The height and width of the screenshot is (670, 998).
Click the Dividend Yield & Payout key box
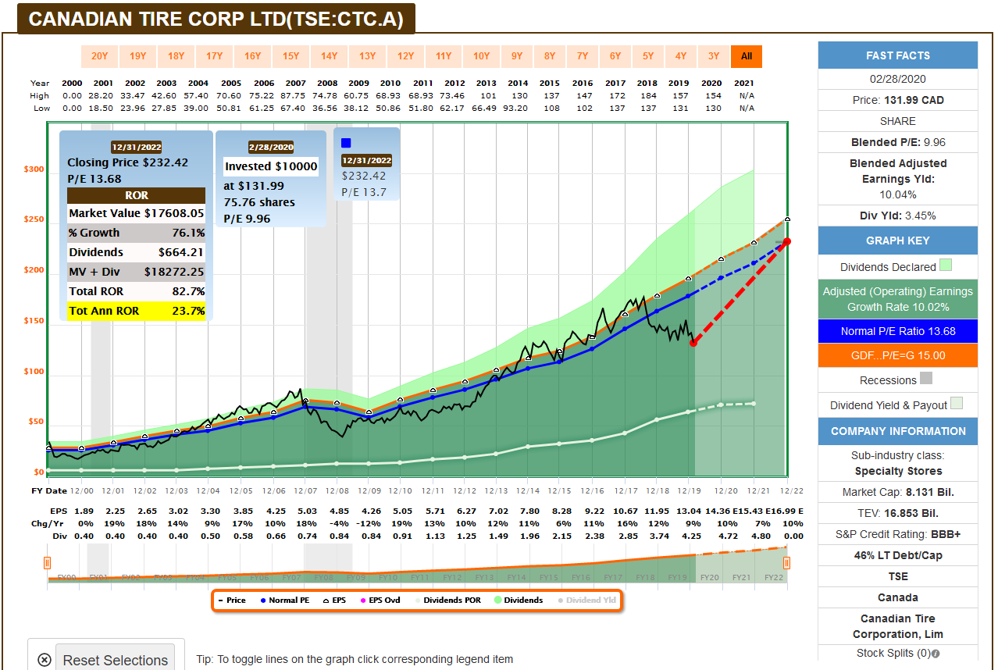[957, 404]
